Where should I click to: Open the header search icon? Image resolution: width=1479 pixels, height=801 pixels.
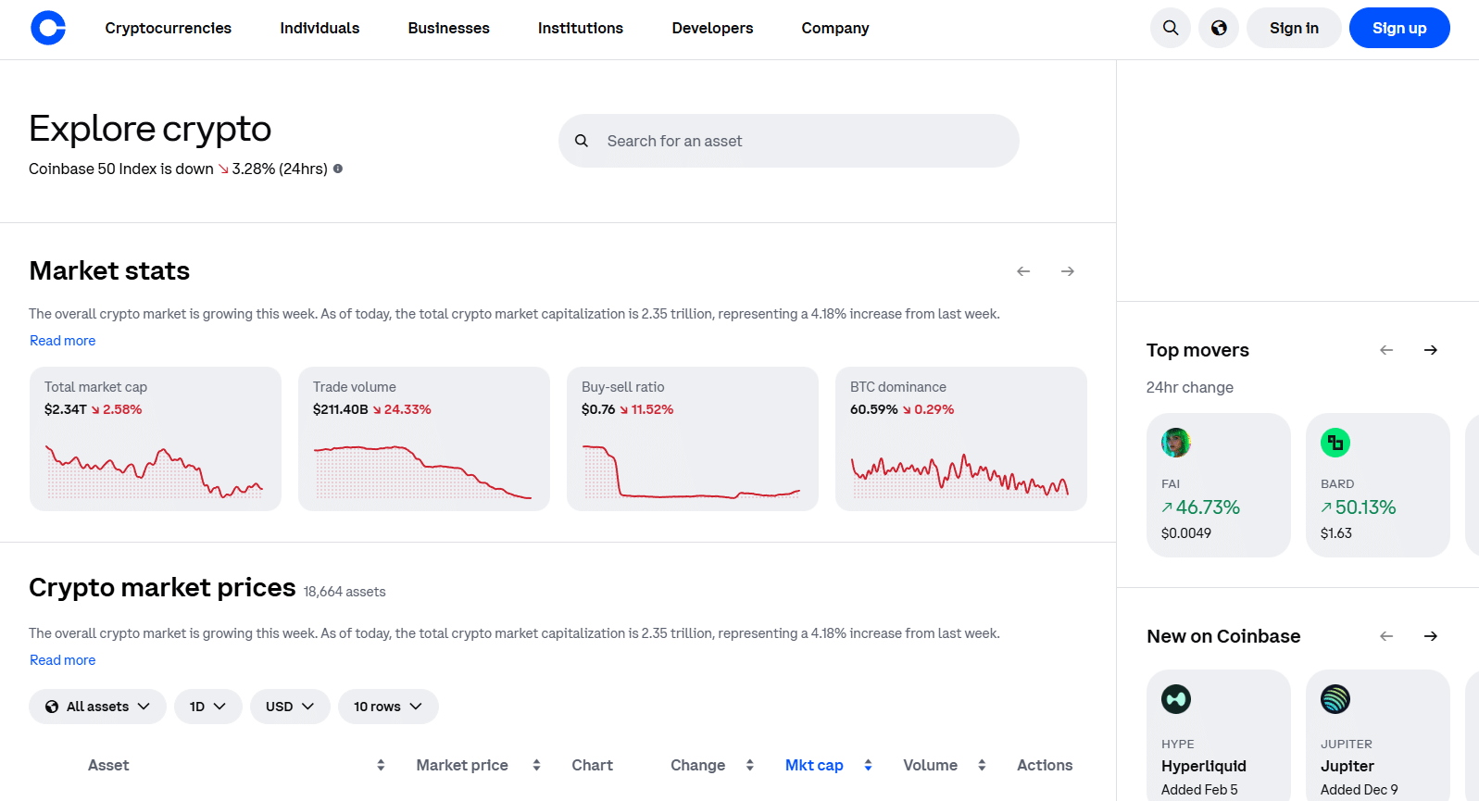(1171, 28)
